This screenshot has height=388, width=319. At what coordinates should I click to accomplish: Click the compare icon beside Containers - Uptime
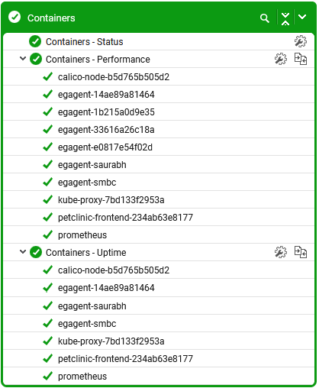pyautogui.click(x=301, y=252)
